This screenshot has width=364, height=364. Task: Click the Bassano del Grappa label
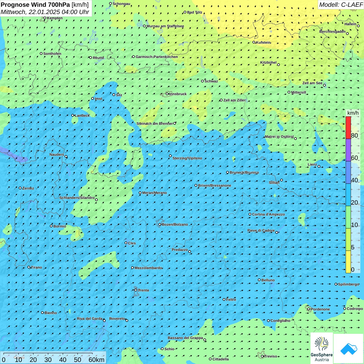point(185,338)
